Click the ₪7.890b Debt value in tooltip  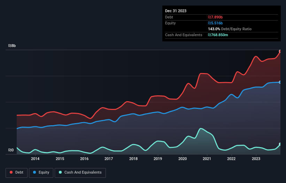coord(215,17)
